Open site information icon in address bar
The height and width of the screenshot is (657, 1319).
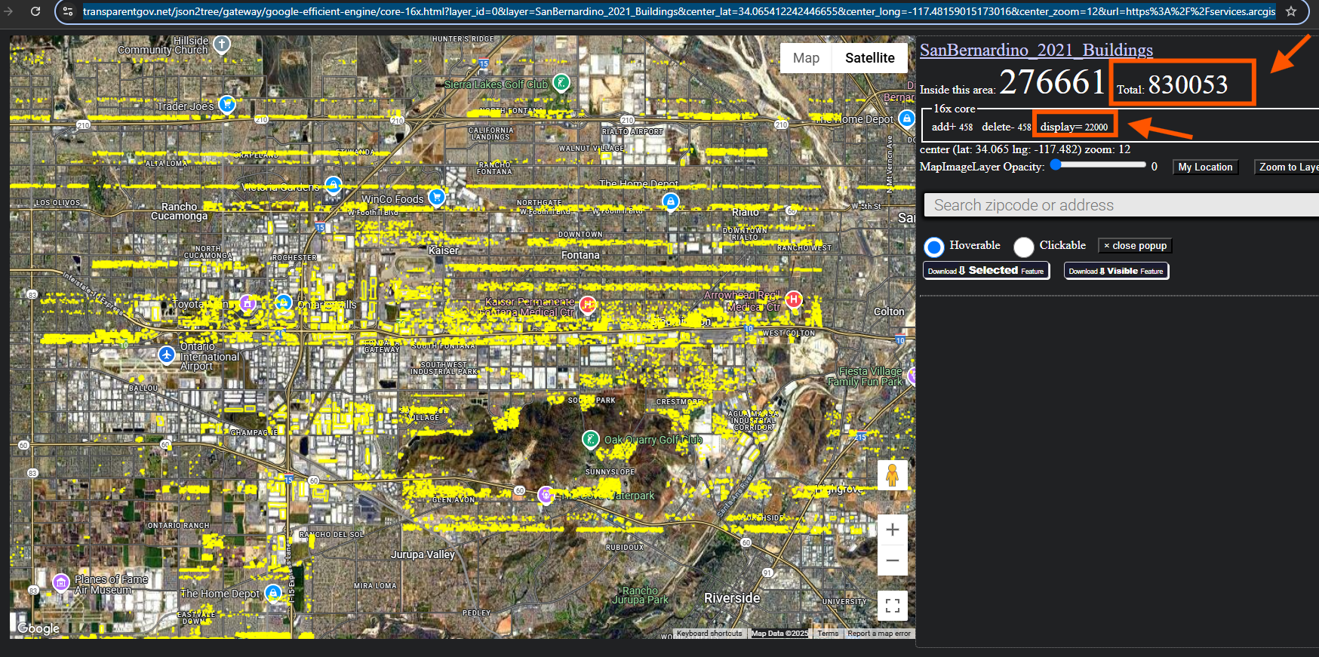coord(68,11)
